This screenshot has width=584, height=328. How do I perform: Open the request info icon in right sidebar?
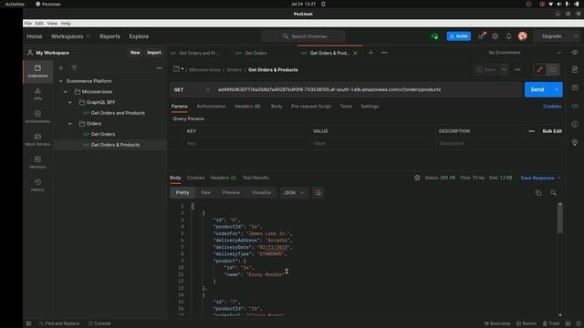coord(575,124)
